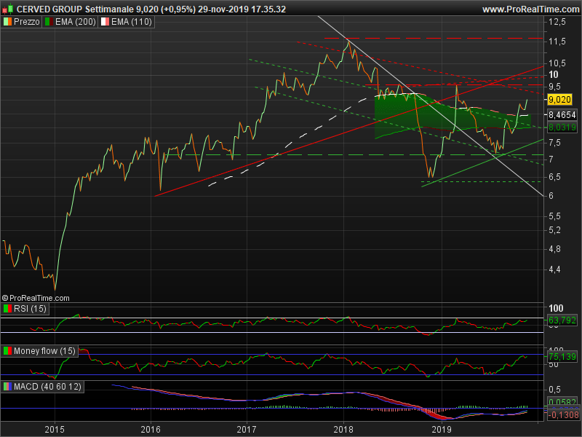Viewport: 582px width, 437px height.
Task: Click the www.ProRealTime.com link at top right
Action: click(x=529, y=9)
